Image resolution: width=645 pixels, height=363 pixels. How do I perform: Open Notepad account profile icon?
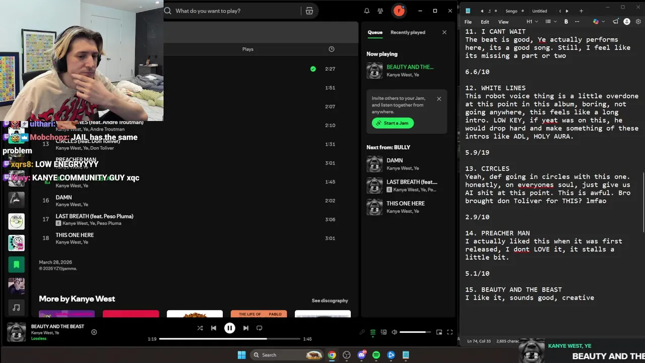[x=627, y=22]
